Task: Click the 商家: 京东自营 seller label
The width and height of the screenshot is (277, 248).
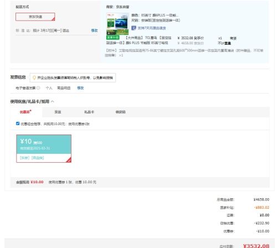Action: 117,7
